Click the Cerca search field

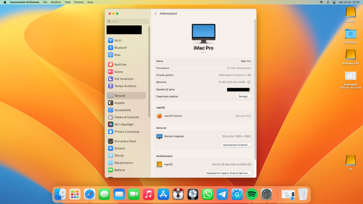[128, 21]
